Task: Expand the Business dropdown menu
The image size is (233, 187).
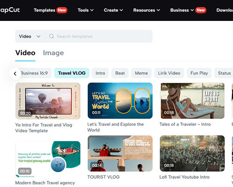Action: coord(182,10)
